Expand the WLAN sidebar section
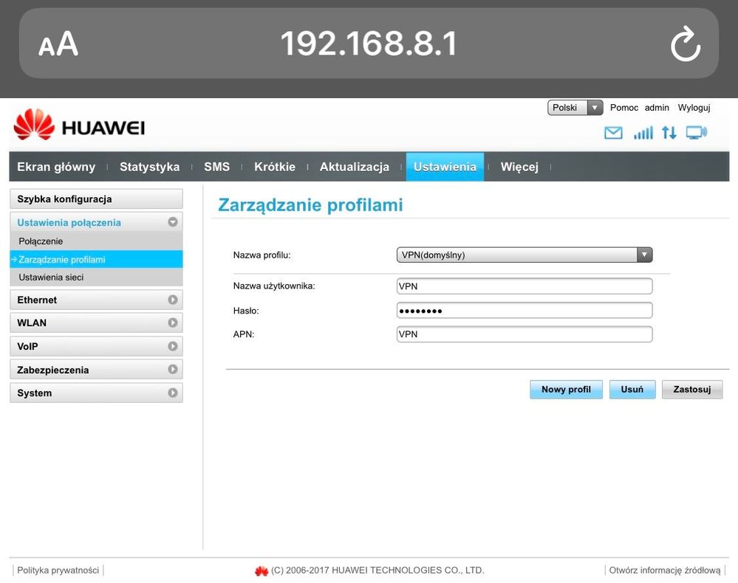This screenshot has width=738, height=583. coord(96,323)
